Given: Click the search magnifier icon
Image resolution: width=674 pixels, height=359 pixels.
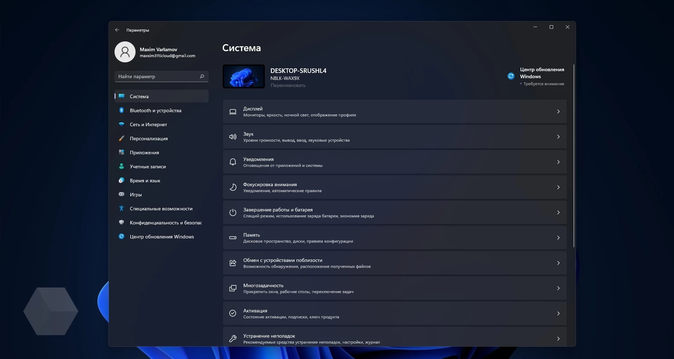Looking at the screenshot, I should click(x=202, y=76).
